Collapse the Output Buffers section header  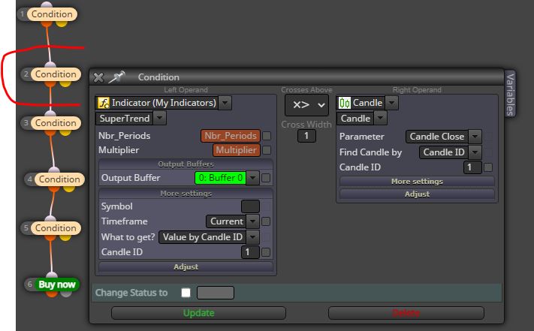[186, 164]
